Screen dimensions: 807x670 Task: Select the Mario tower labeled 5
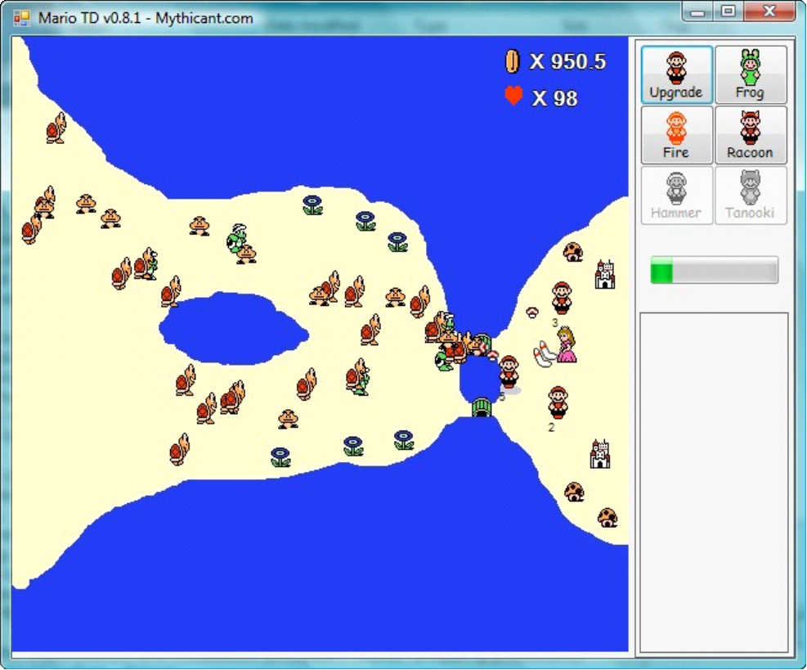coord(509,371)
